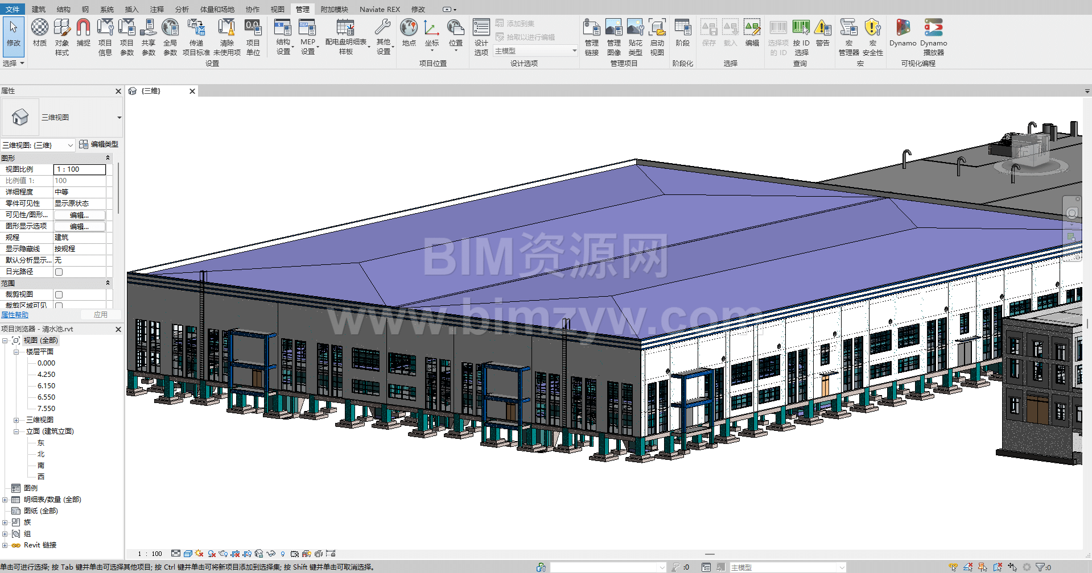The height and width of the screenshot is (573, 1092).
Task: Open Design Options (设计选项)
Action: [481, 37]
